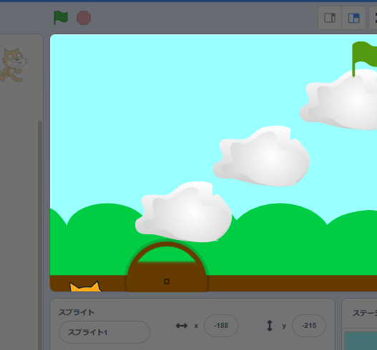
Task: Switch to the small stage layout
Action: coord(330,18)
